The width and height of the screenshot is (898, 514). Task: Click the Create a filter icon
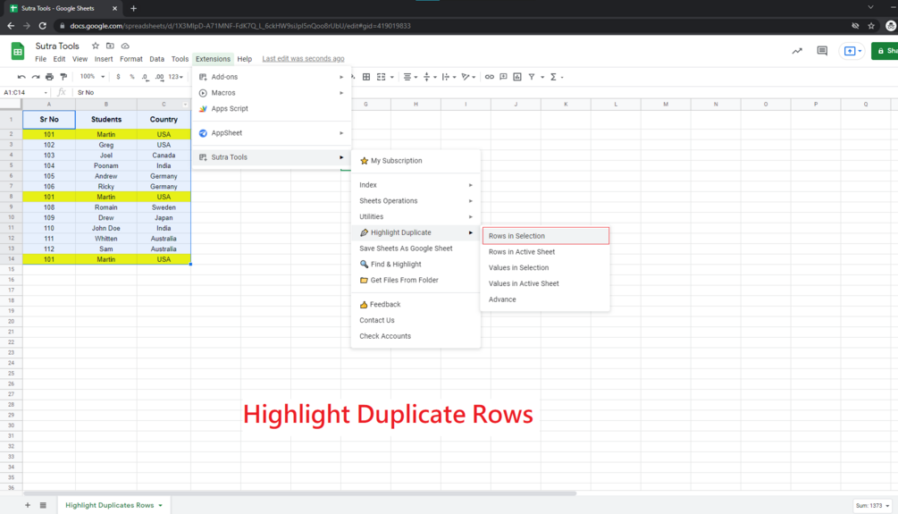[x=532, y=77]
